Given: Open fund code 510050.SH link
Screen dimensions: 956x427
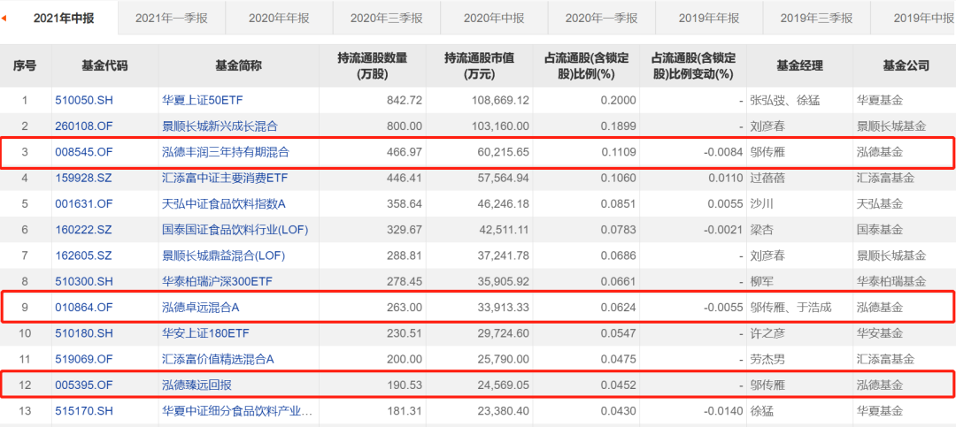Looking at the screenshot, I should (x=85, y=100).
